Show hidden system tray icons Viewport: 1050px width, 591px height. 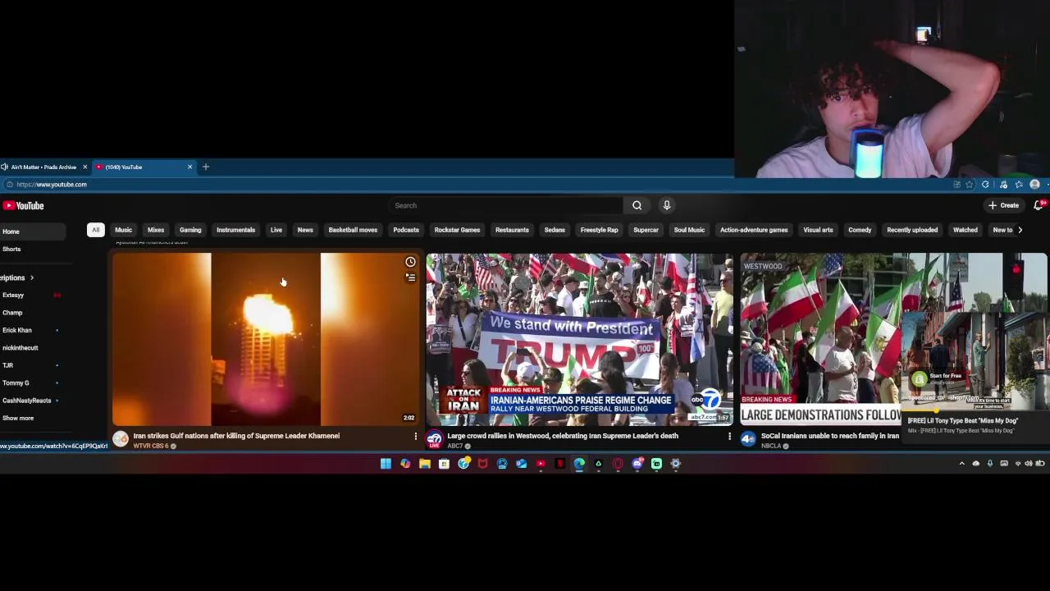[x=962, y=464]
